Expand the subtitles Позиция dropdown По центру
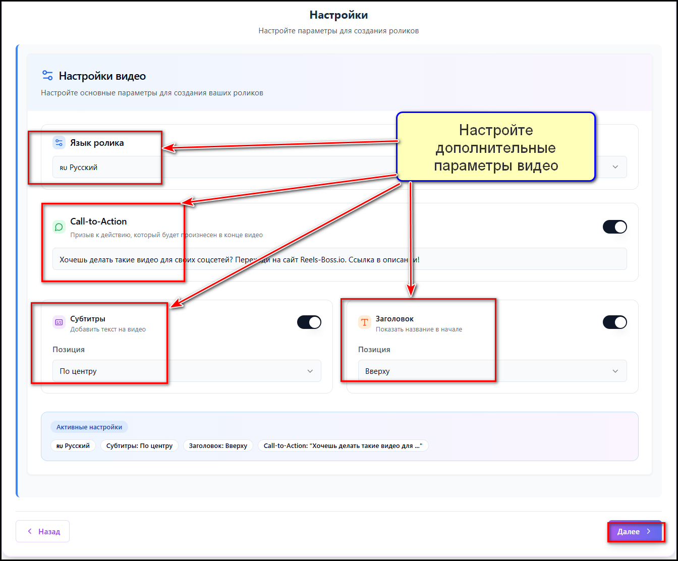The width and height of the screenshot is (678, 561). tap(187, 371)
